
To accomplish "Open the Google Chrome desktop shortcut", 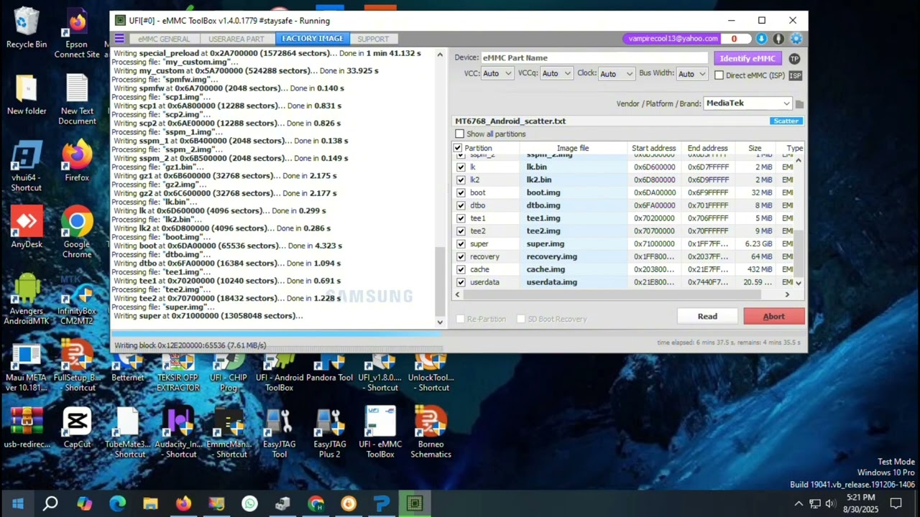I will coord(77,233).
